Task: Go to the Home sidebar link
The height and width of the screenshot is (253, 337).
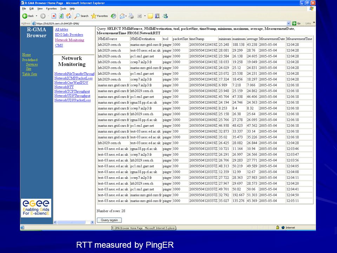Action: (x=26, y=55)
